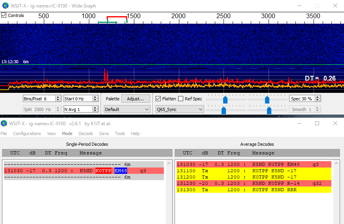The height and width of the screenshot is (224, 344).
Task: Disable the Flatten checkbox
Action: pos(158,99)
